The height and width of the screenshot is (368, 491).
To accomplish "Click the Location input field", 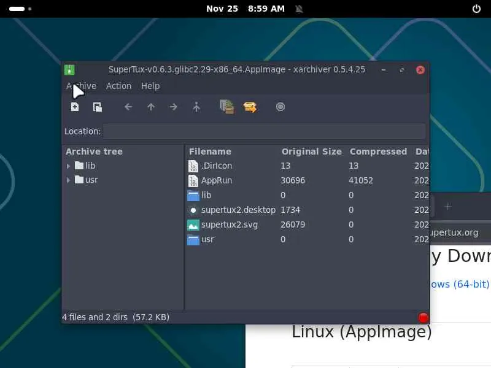I will click(265, 131).
